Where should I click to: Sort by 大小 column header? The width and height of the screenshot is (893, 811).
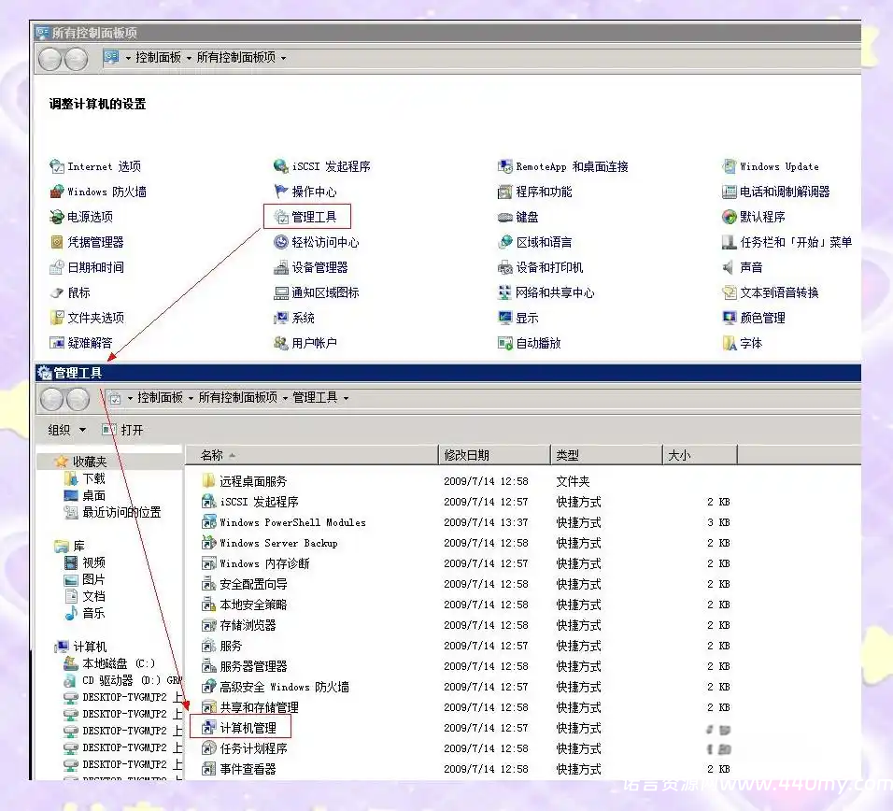point(700,455)
